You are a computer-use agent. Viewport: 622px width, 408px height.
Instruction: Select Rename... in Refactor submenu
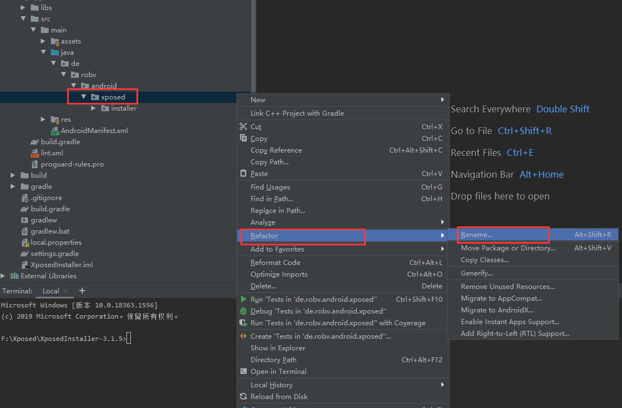pyautogui.click(x=533, y=235)
